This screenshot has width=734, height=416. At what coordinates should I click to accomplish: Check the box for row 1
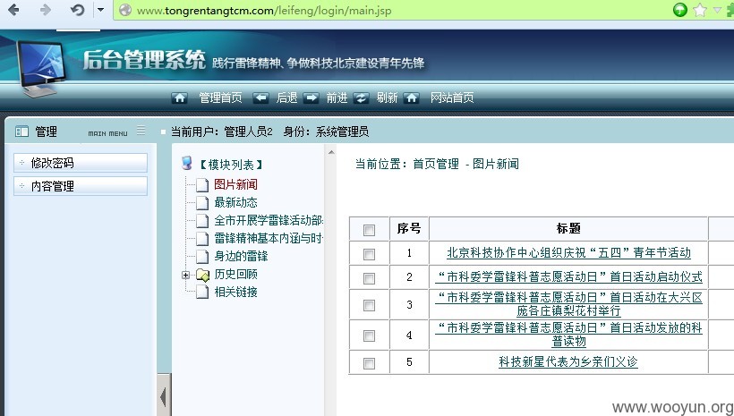point(370,254)
